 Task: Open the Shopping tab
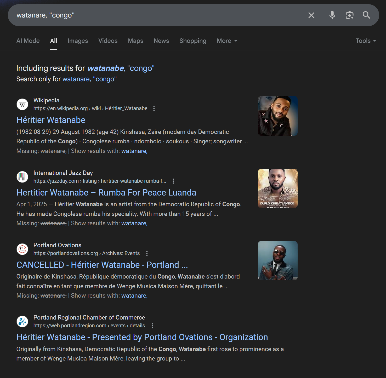coord(193,41)
